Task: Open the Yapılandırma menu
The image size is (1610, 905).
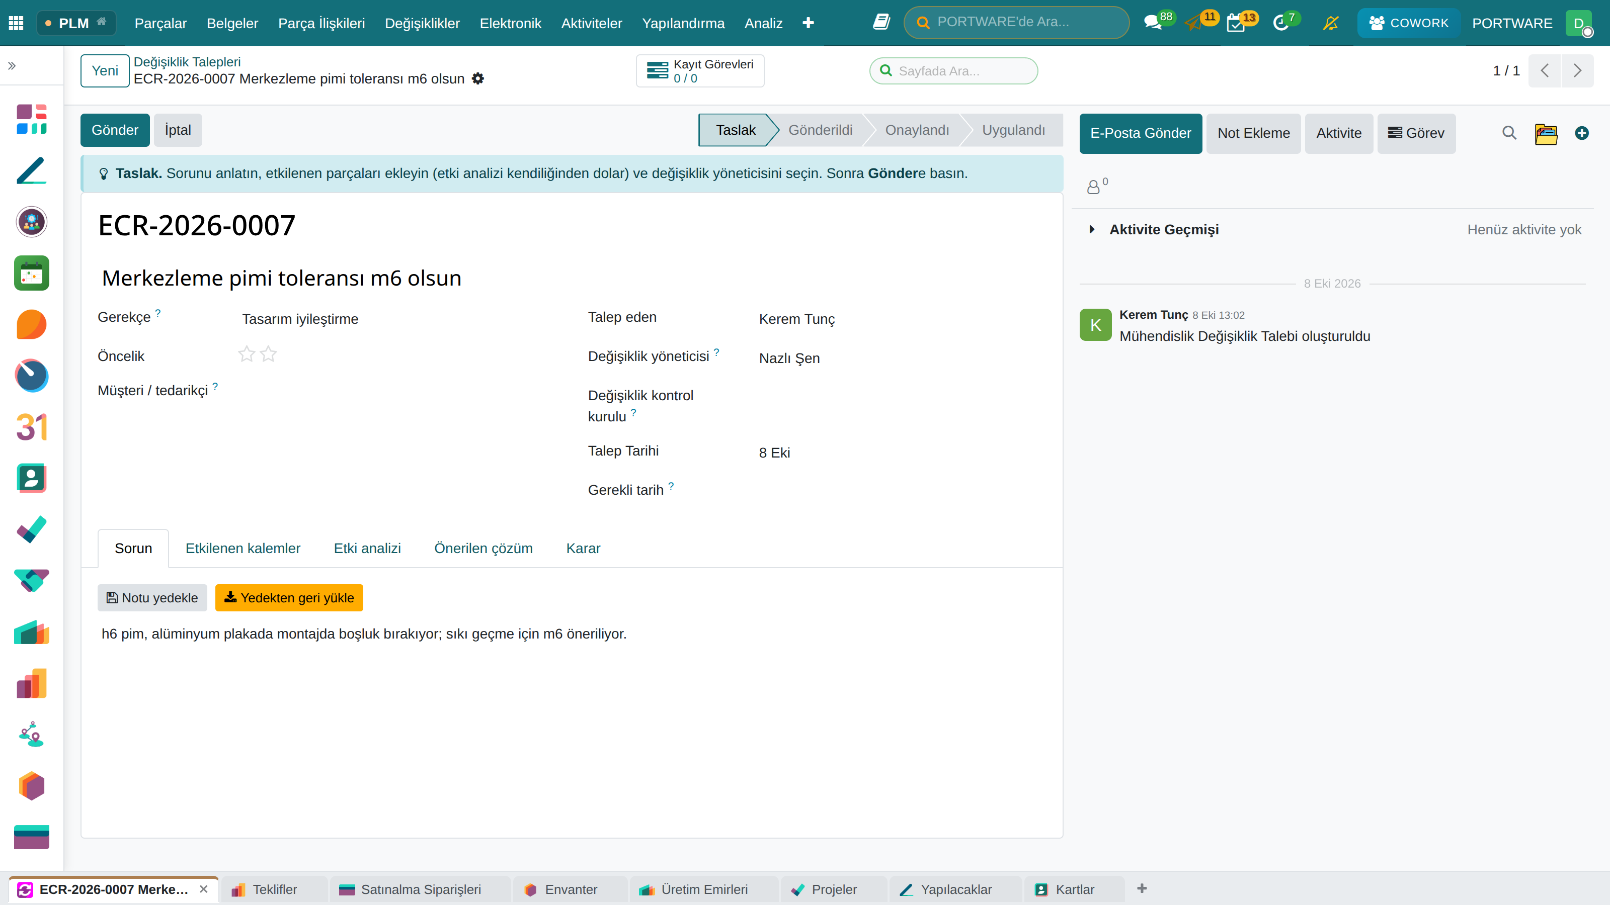Action: pos(683,23)
